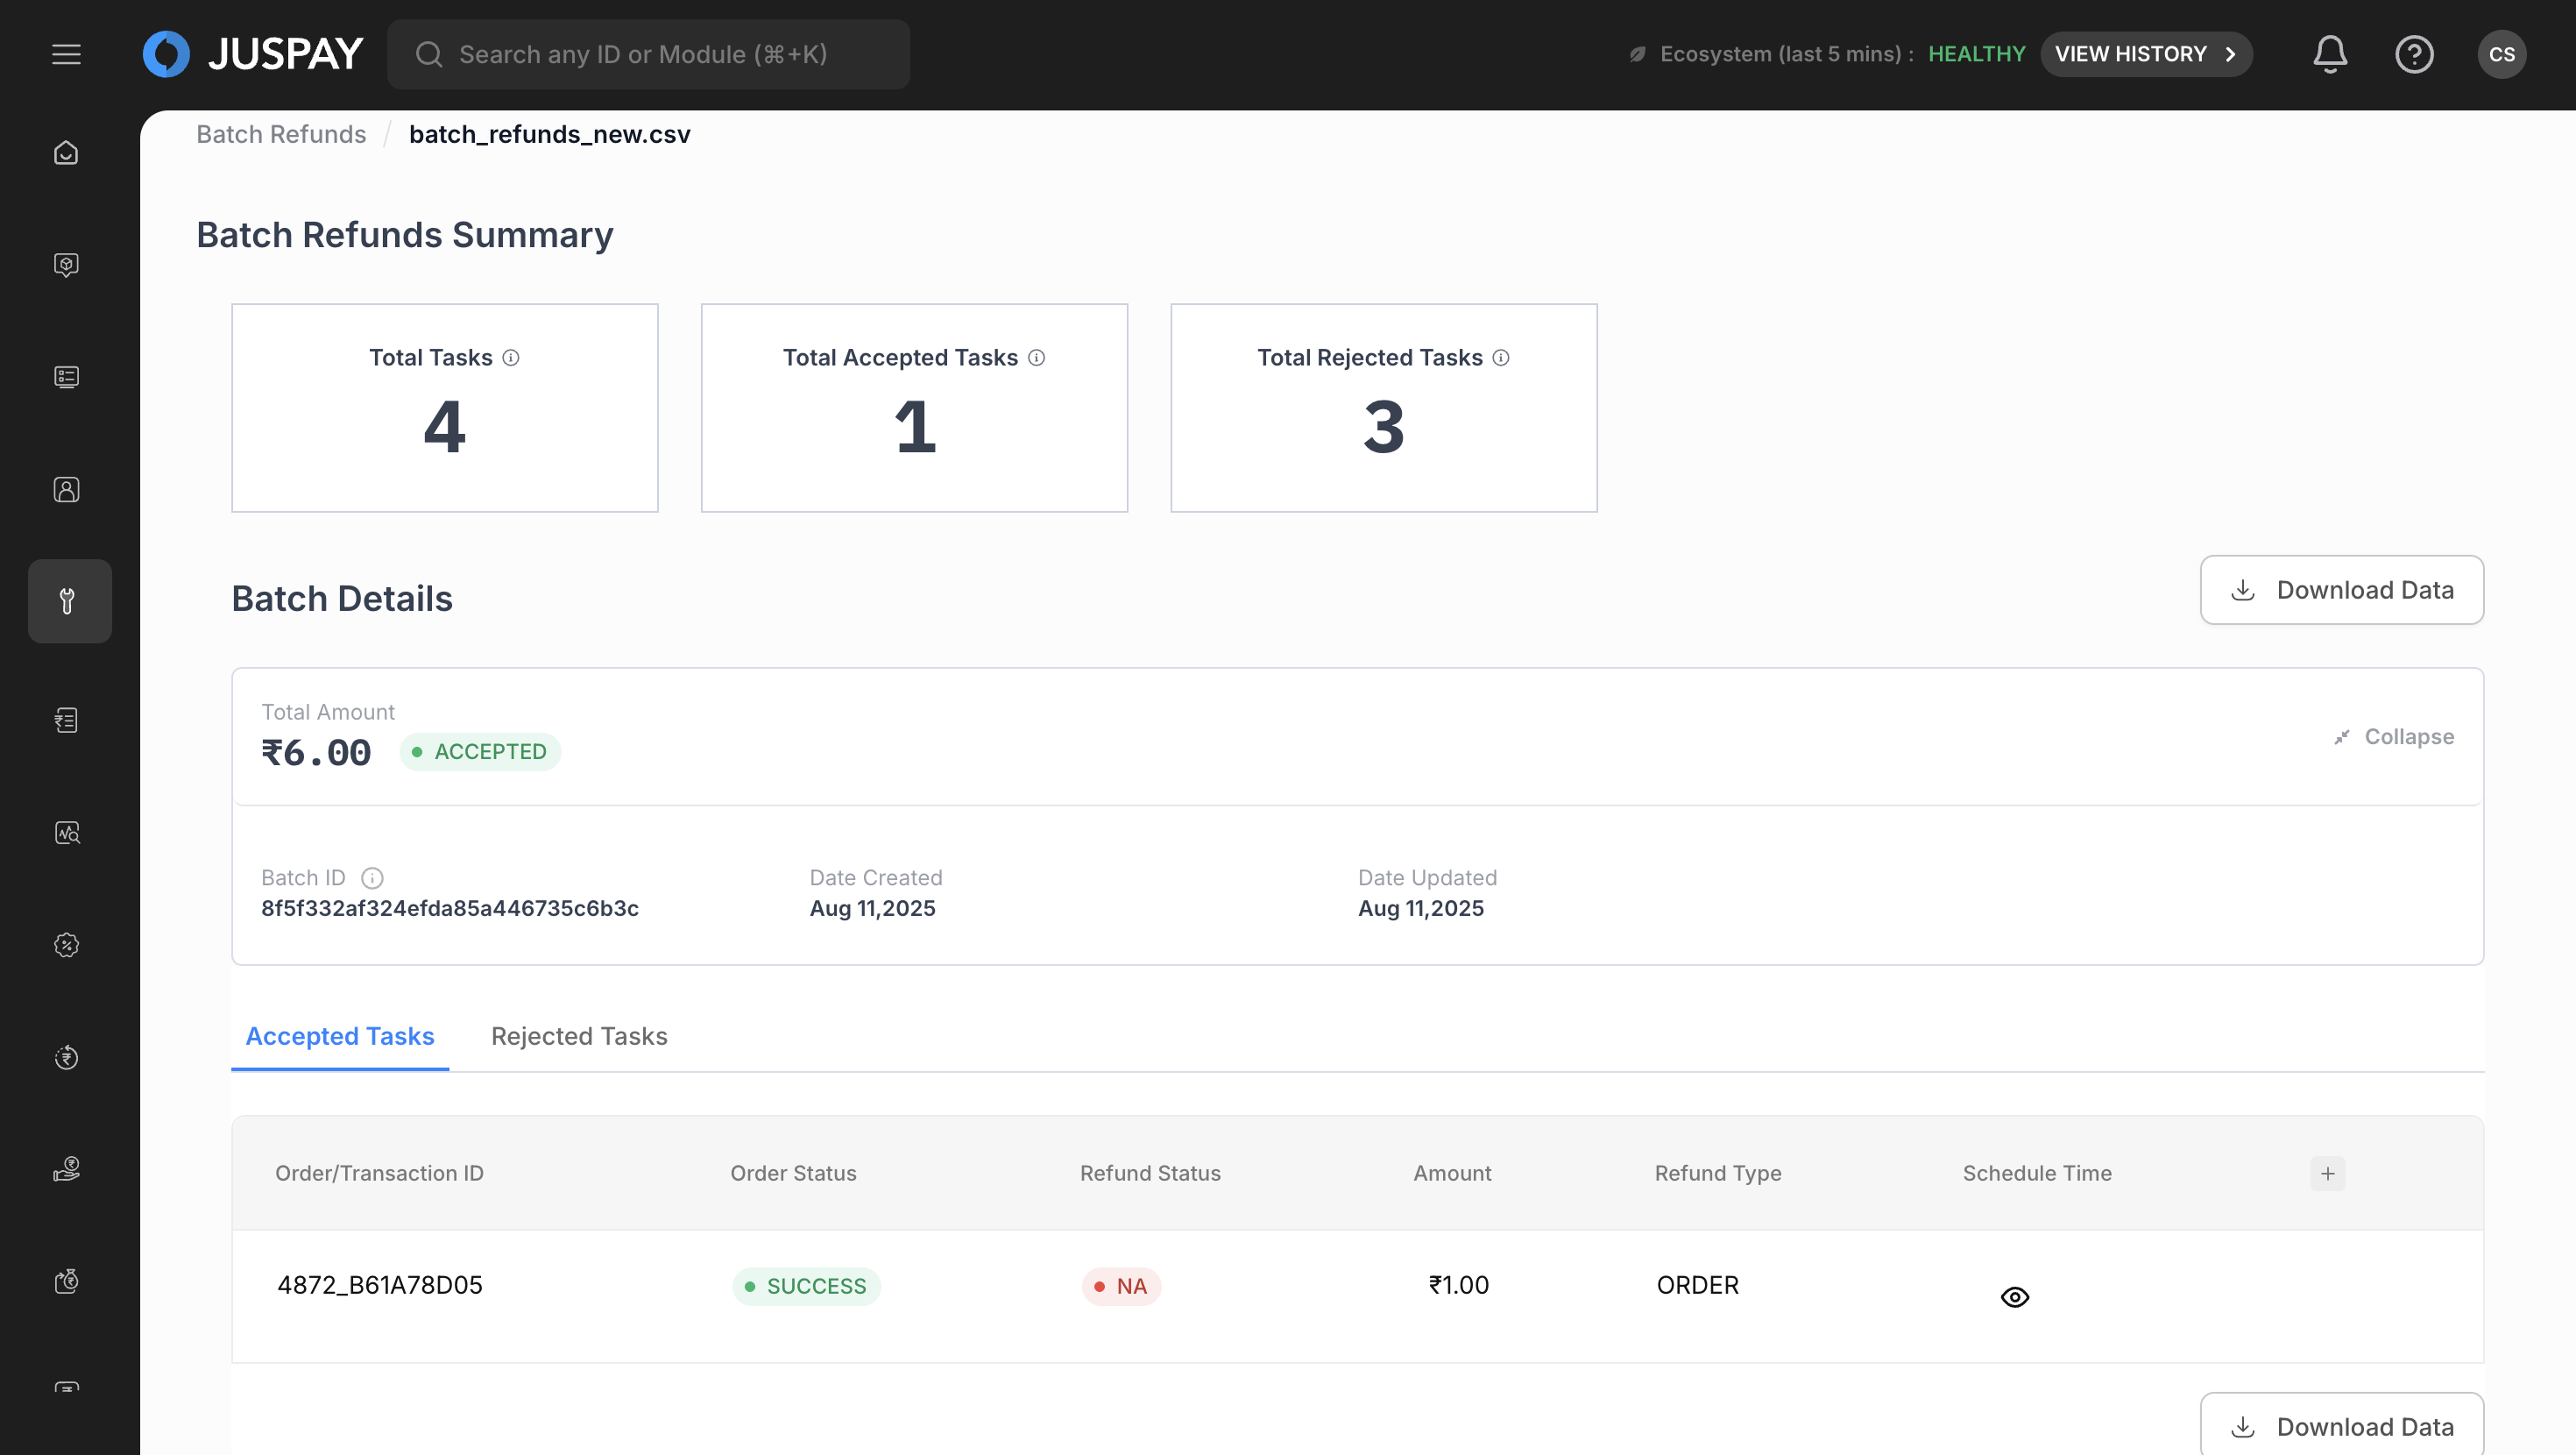The width and height of the screenshot is (2576, 1455).
Task: Add a column with the plus button
Action: point(2327,1173)
